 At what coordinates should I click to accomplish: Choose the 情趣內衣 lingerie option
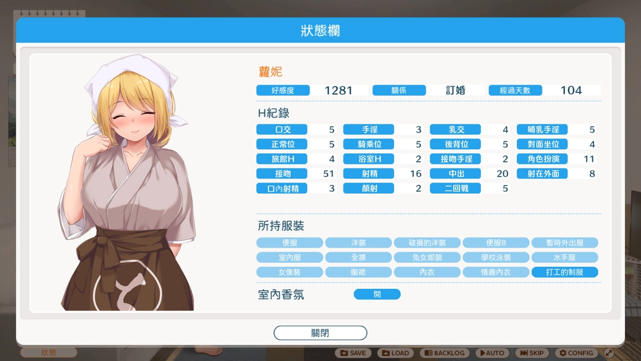pyautogui.click(x=496, y=272)
